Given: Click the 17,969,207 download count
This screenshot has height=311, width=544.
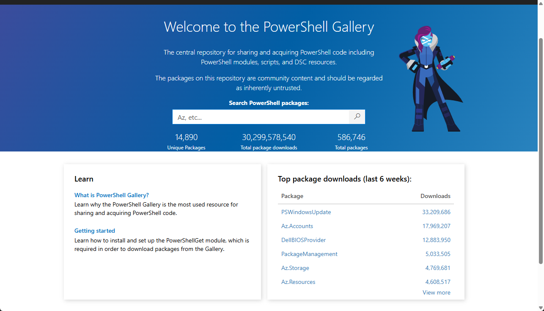Looking at the screenshot, I should pyautogui.click(x=436, y=226).
